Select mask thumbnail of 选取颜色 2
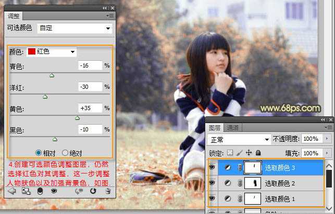The width and height of the screenshot is (335, 214). [253, 183]
